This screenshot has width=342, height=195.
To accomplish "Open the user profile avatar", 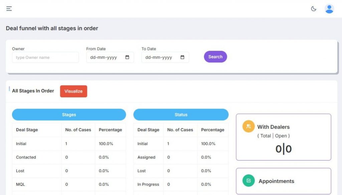I will [329, 9].
